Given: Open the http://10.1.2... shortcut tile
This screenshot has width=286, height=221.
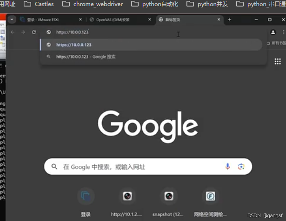Looking at the screenshot, I should 126,202.
